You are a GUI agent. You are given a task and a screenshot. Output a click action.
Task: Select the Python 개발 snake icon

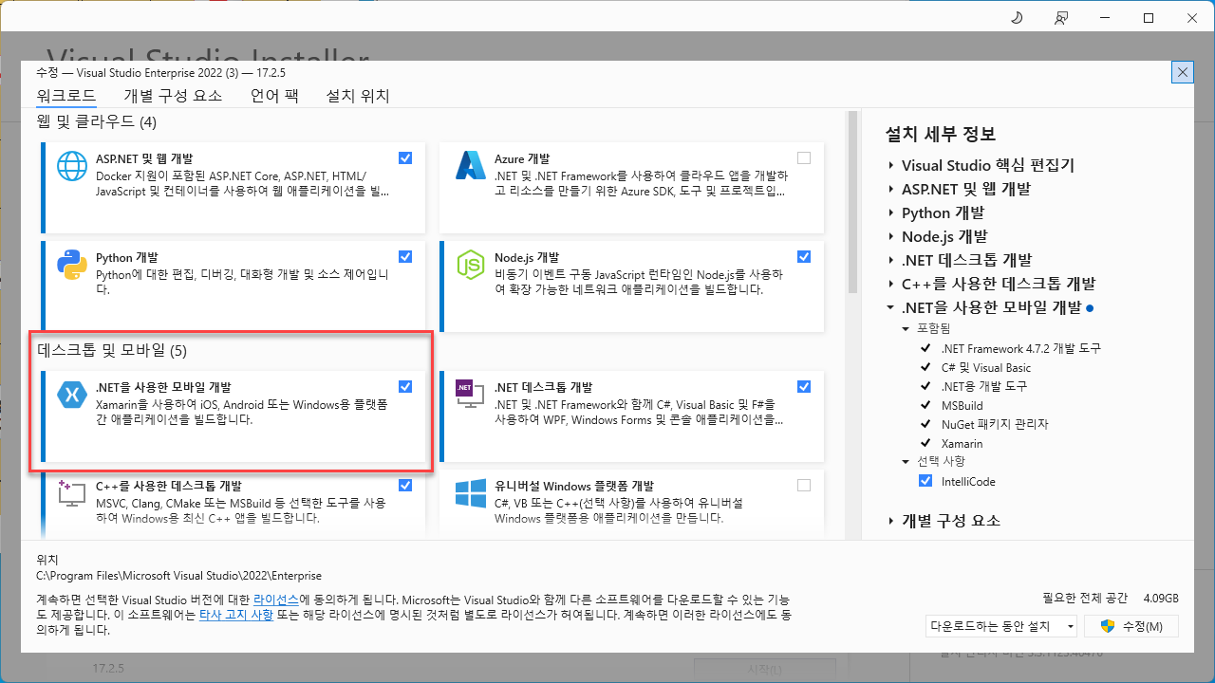[71, 264]
